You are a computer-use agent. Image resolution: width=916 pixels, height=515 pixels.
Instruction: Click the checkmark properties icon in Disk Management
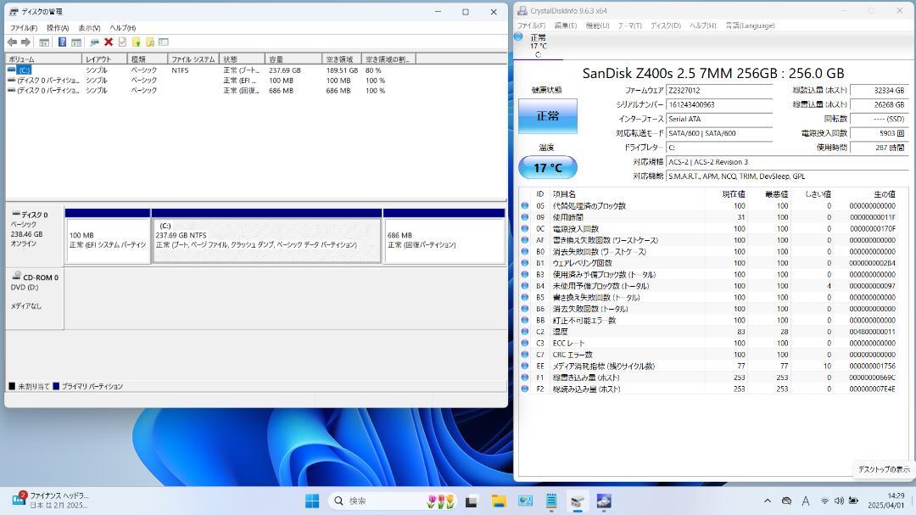(x=122, y=42)
